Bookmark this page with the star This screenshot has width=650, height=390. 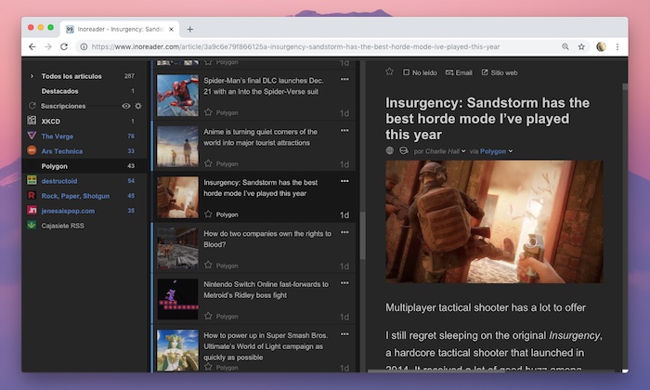581,46
